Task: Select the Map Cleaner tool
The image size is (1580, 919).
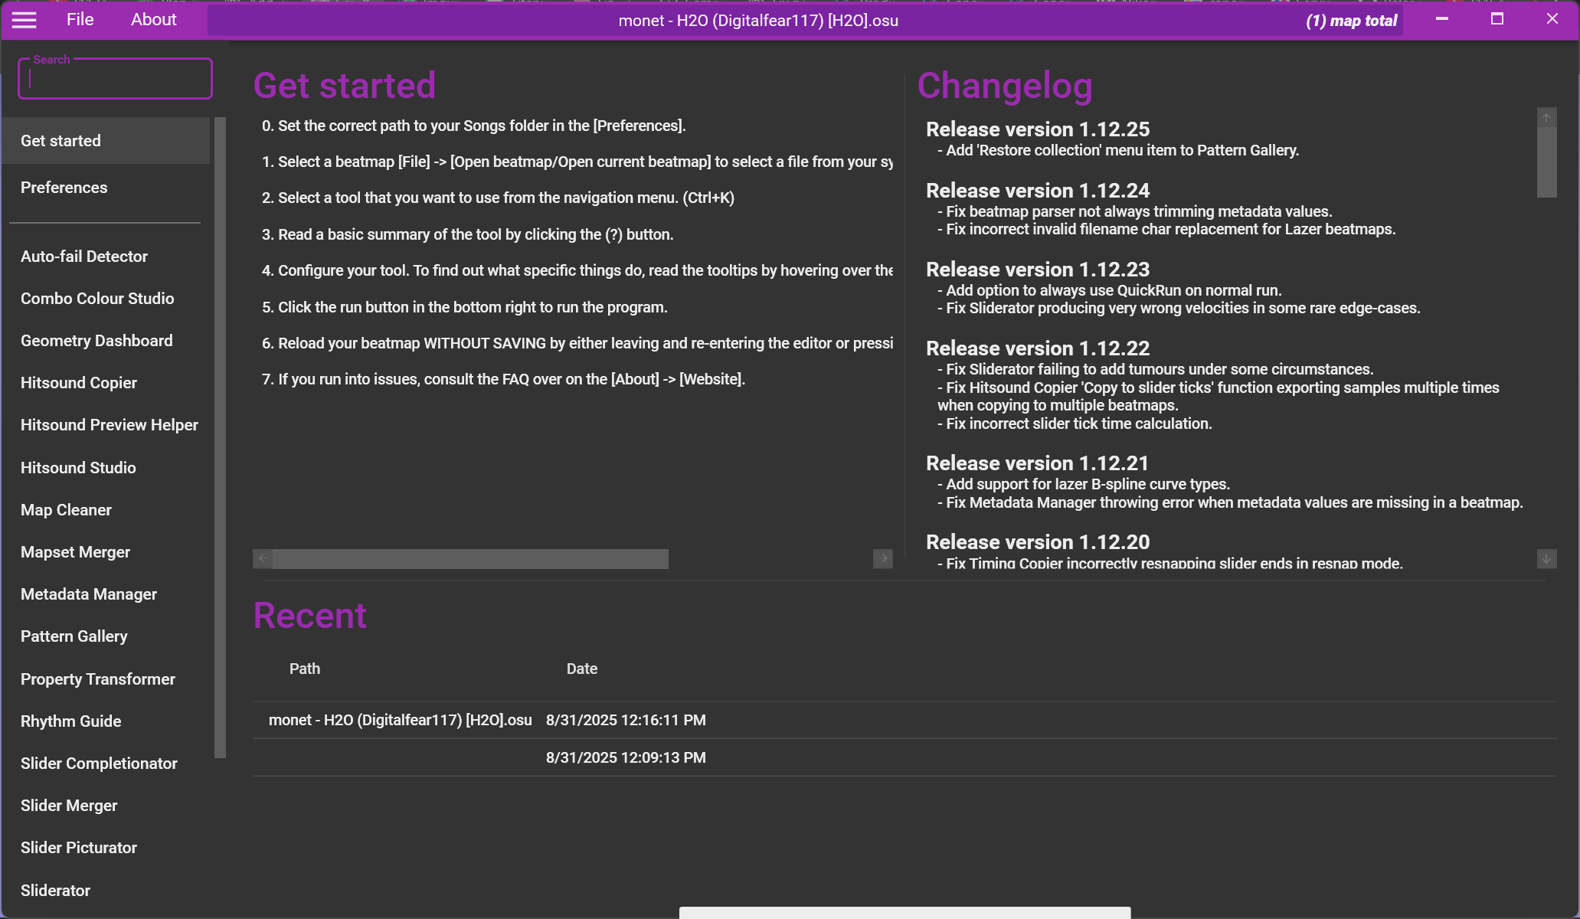Action: pyautogui.click(x=66, y=510)
